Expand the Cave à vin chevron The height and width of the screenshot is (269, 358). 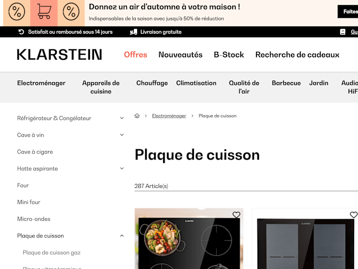[x=122, y=135]
